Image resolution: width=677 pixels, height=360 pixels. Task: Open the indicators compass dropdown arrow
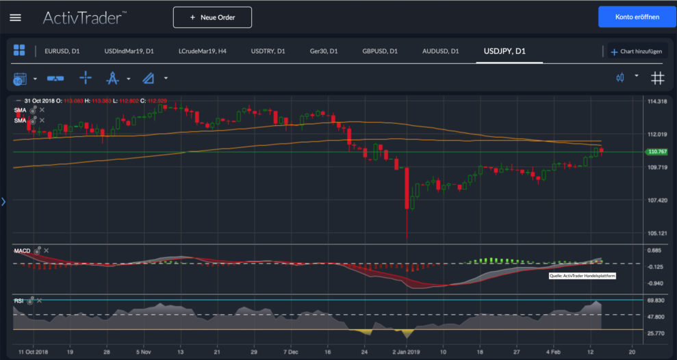pyautogui.click(x=128, y=79)
